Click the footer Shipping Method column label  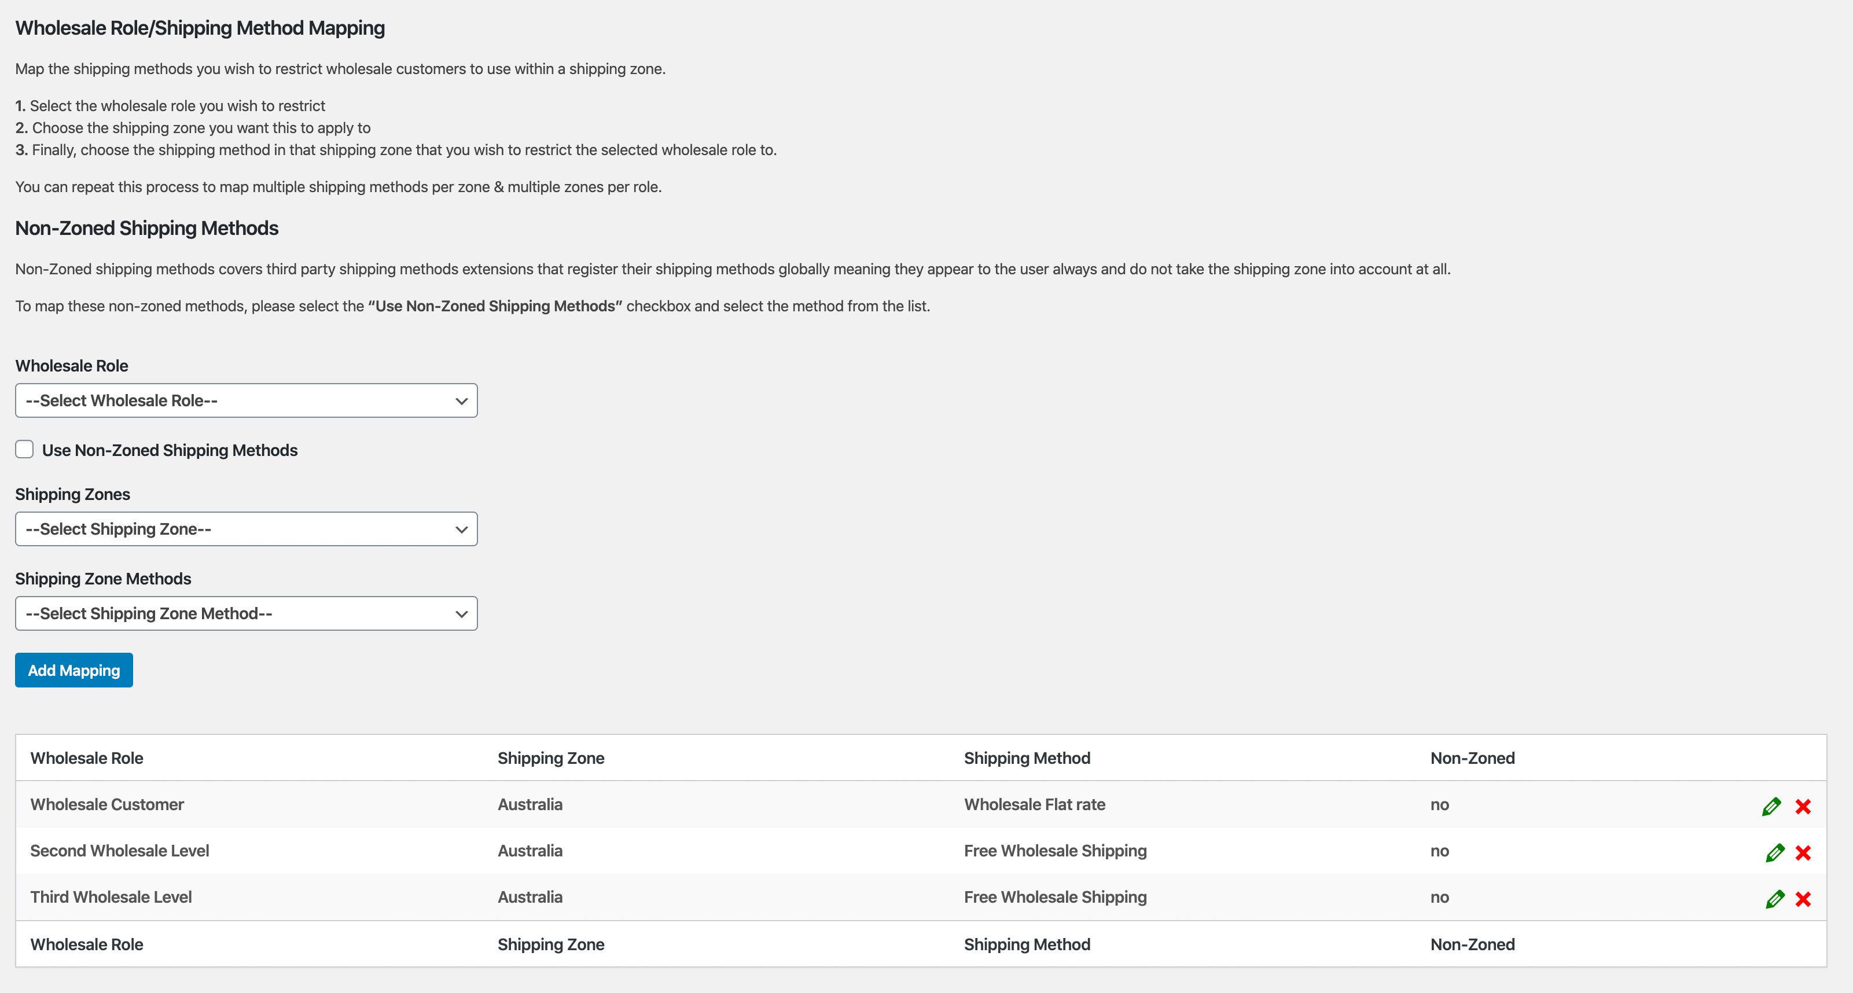1027,944
